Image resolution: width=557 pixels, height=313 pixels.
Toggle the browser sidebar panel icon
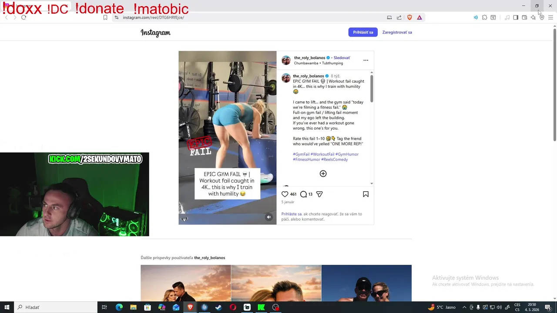tap(516, 17)
